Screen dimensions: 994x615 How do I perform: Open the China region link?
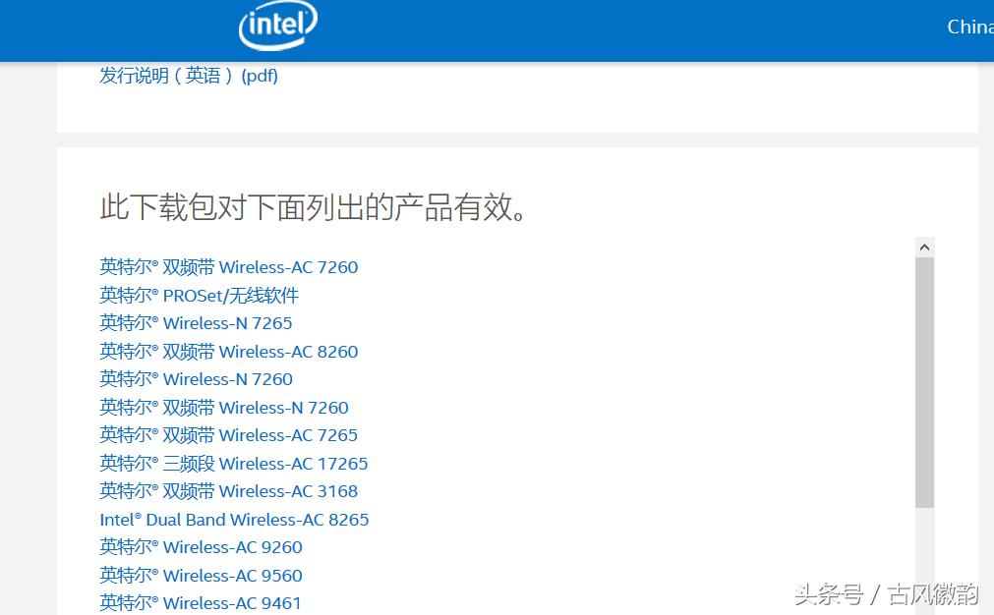pyautogui.click(x=969, y=27)
